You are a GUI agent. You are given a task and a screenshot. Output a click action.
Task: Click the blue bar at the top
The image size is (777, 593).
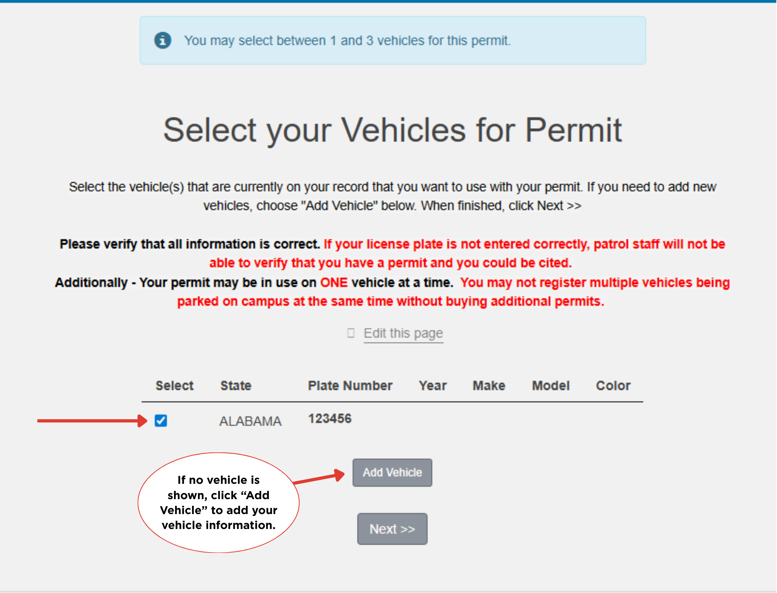388,2
